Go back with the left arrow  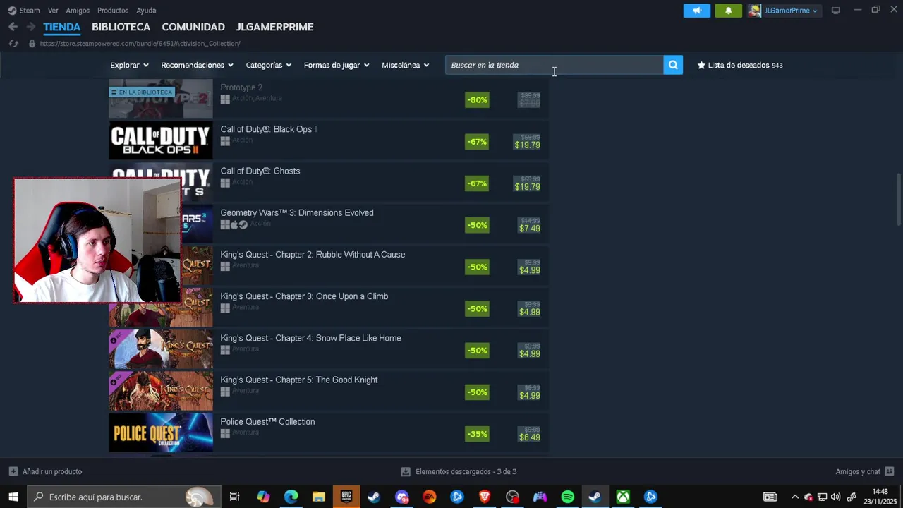pos(13,27)
